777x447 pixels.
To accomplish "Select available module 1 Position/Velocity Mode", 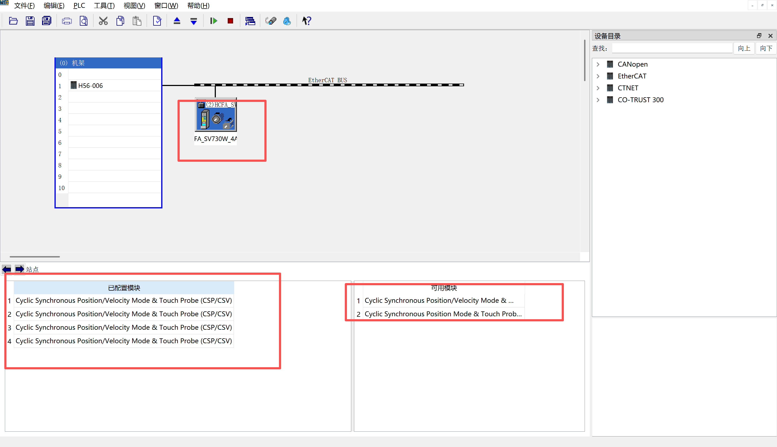I will click(x=444, y=301).
